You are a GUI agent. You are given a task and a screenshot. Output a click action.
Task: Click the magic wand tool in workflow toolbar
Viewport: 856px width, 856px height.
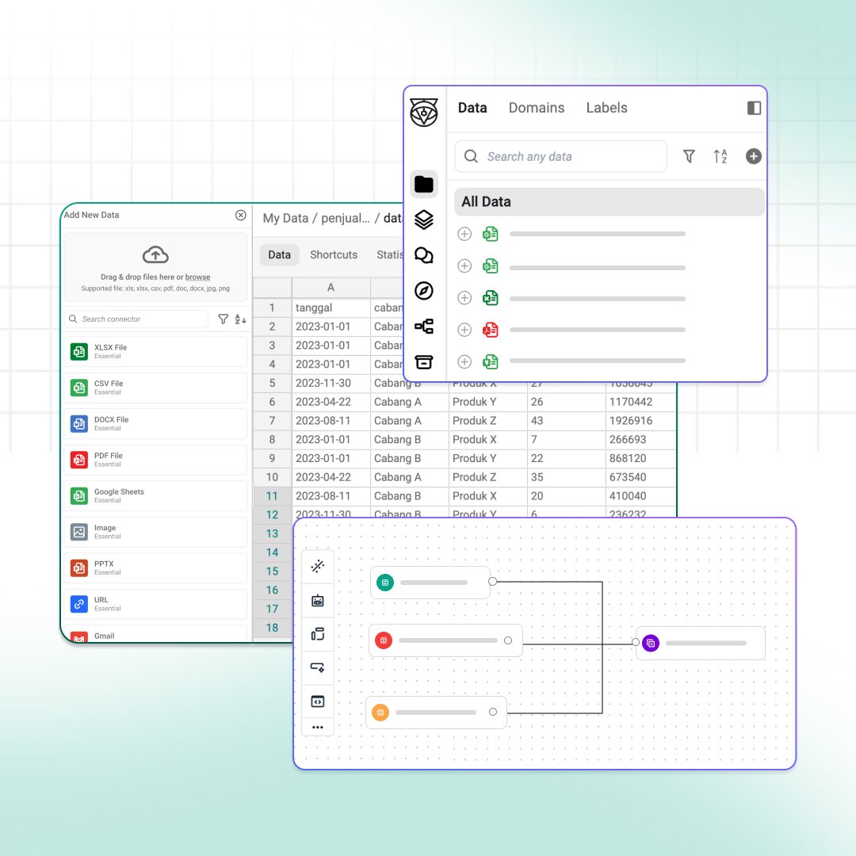point(318,566)
